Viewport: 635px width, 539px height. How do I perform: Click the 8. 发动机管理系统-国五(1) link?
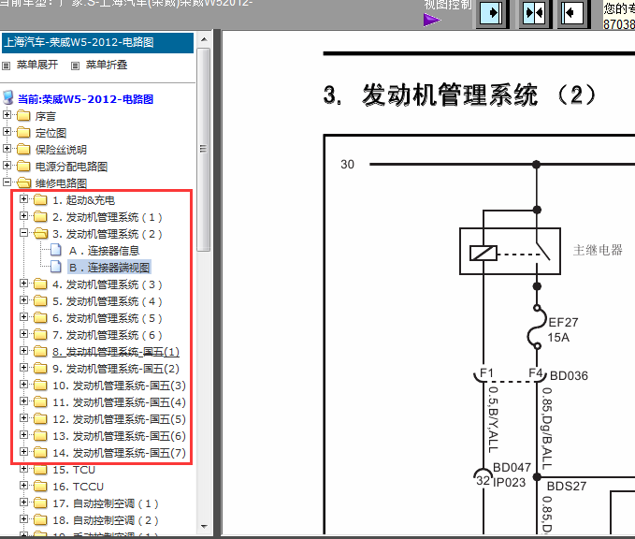[116, 352]
